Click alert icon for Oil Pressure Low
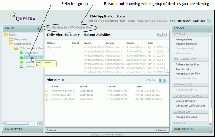This screenshot has width=215, height=137. (47, 95)
